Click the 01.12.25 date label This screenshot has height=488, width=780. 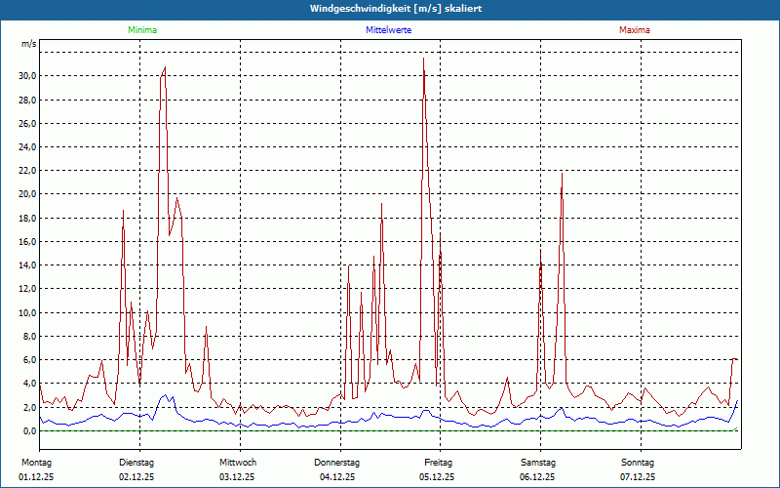(38, 477)
